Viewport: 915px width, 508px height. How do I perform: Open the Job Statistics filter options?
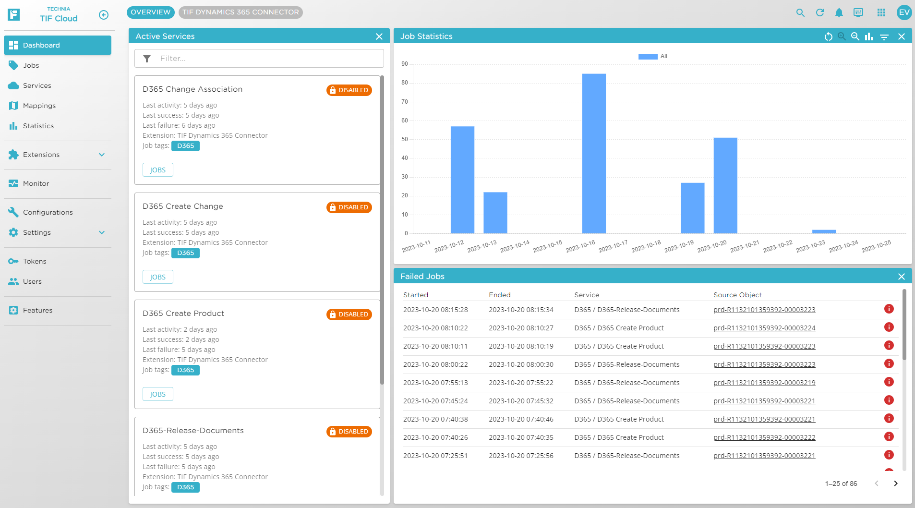884,36
